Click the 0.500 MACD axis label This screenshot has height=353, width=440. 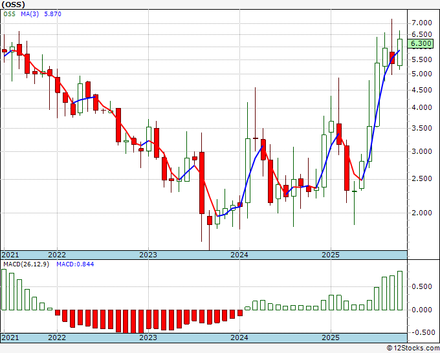coord(421,286)
